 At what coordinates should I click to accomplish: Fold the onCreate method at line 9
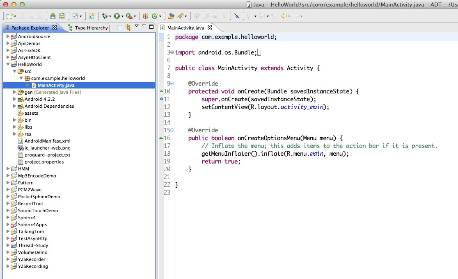click(x=172, y=84)
